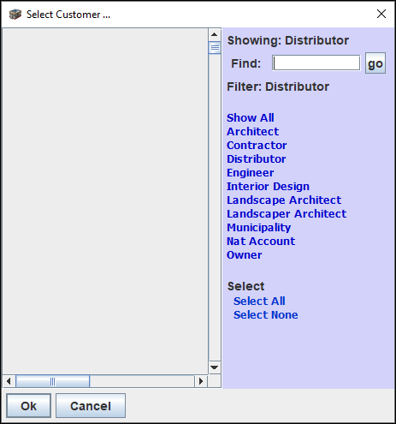
Task: Pick the Municipality filter
Action: click(259, 228)
